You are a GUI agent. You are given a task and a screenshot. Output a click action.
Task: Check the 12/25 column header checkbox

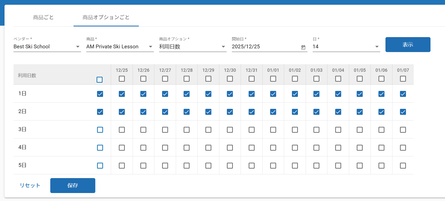click(122, 79)
